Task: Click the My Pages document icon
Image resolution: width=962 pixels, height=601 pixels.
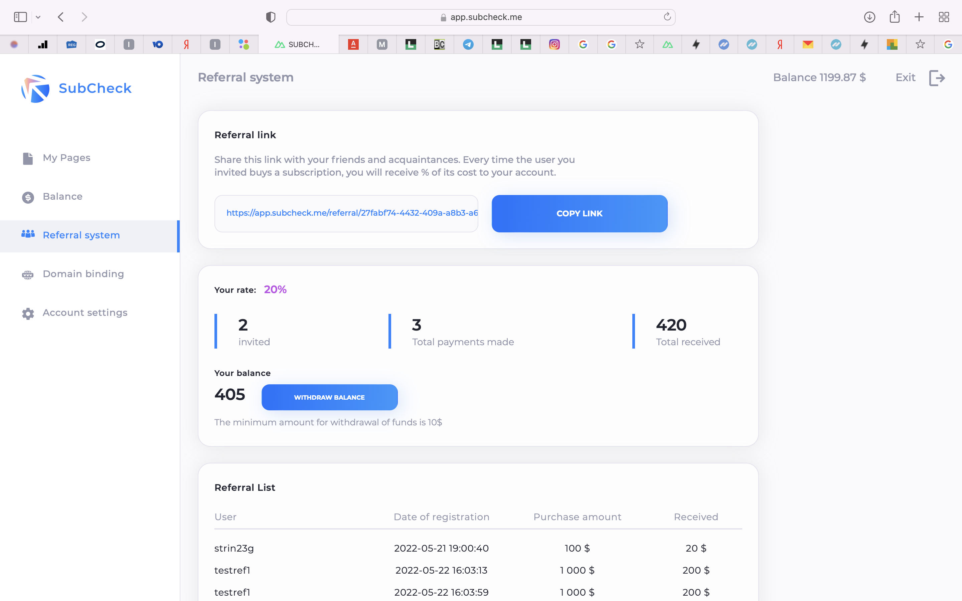Action: [x=28, y=158]
